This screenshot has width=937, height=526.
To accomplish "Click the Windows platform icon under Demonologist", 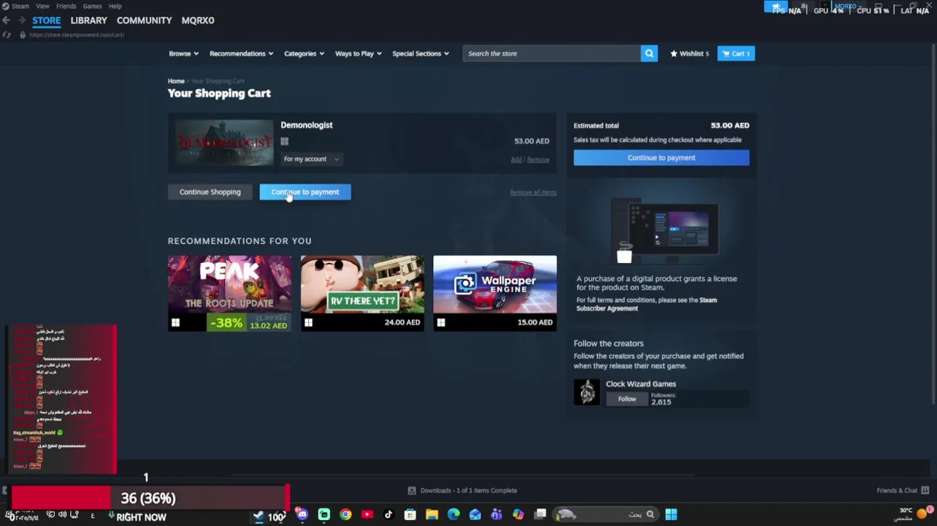I will 285,142.
